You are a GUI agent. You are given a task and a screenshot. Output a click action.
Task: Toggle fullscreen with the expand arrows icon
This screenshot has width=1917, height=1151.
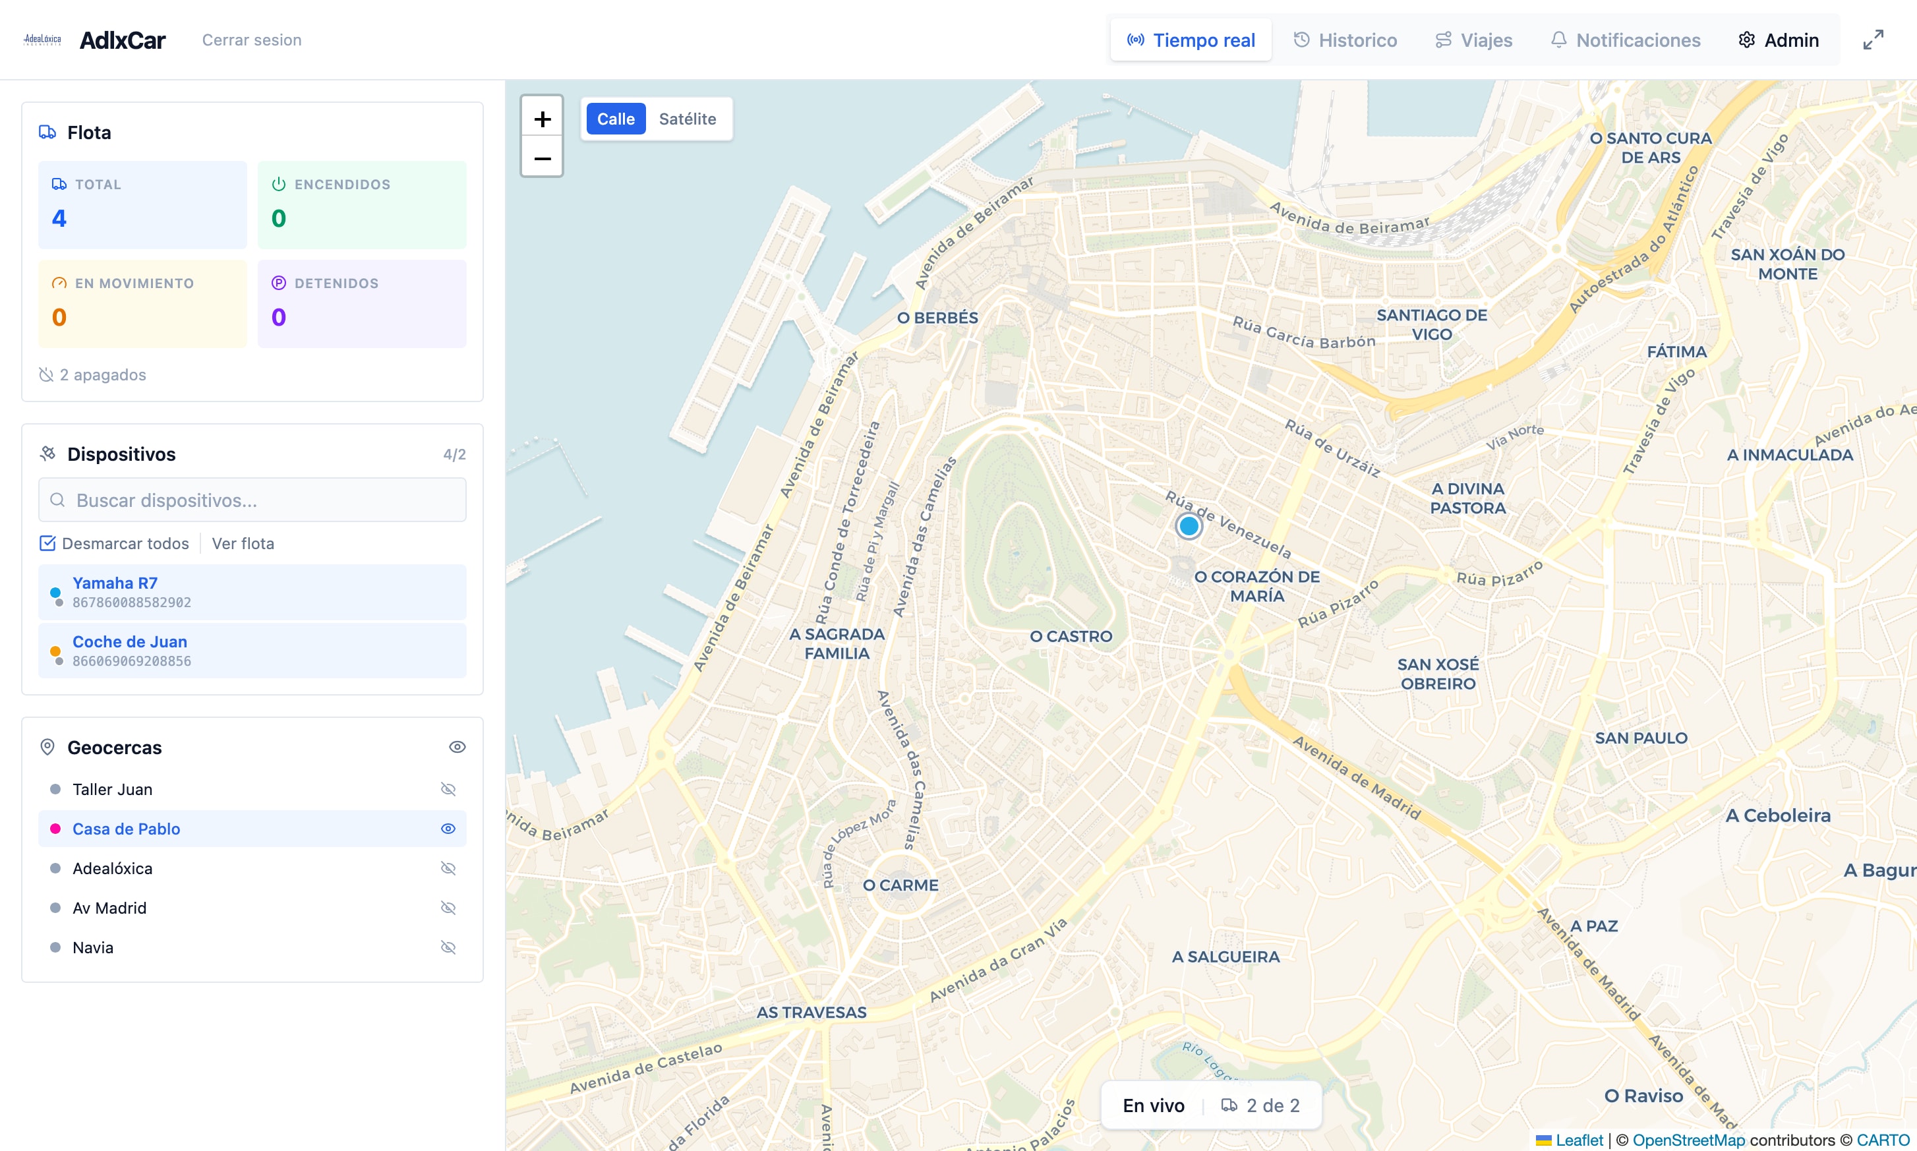1873,40
